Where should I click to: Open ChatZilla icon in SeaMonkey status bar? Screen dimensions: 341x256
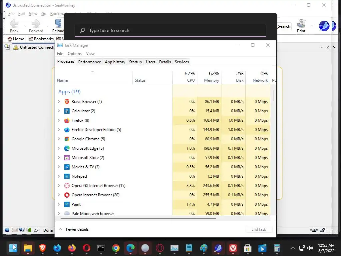35,230
